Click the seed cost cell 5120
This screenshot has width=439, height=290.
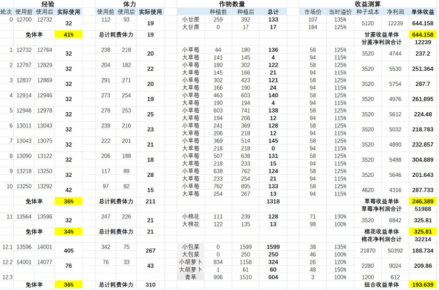368,23
